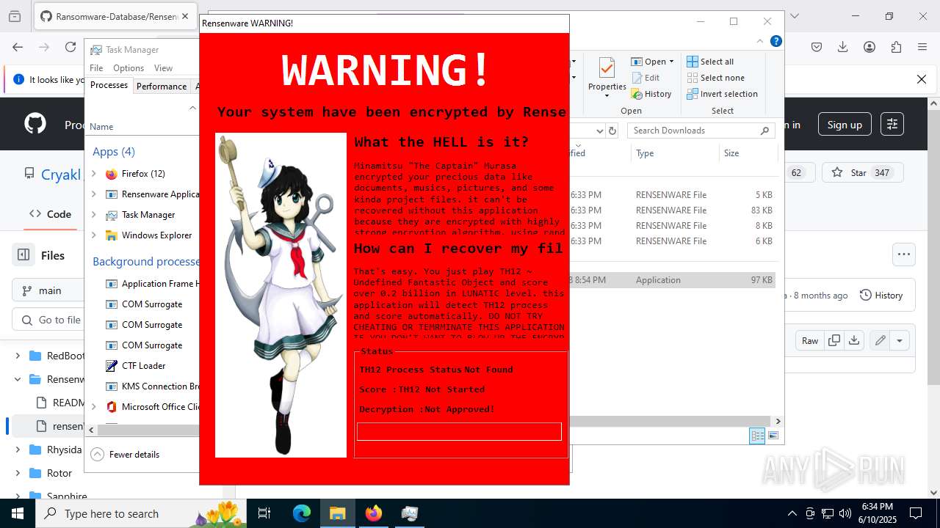Expand Rhysida folder in GitHub tree
The height and width of the screenshot is (528, 940).
[18, 450]
